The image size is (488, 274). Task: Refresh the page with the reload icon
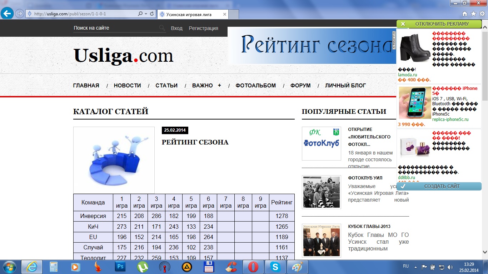(x=152, y=14)
